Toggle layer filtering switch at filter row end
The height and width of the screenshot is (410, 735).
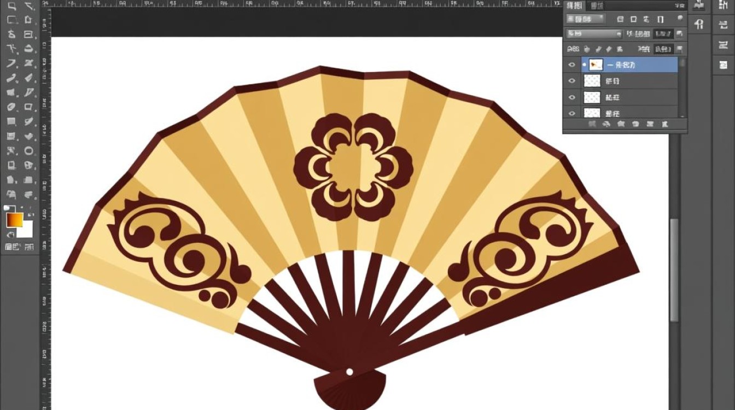(680, 19)
